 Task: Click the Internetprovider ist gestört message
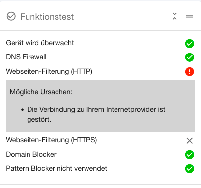[96, 114]
